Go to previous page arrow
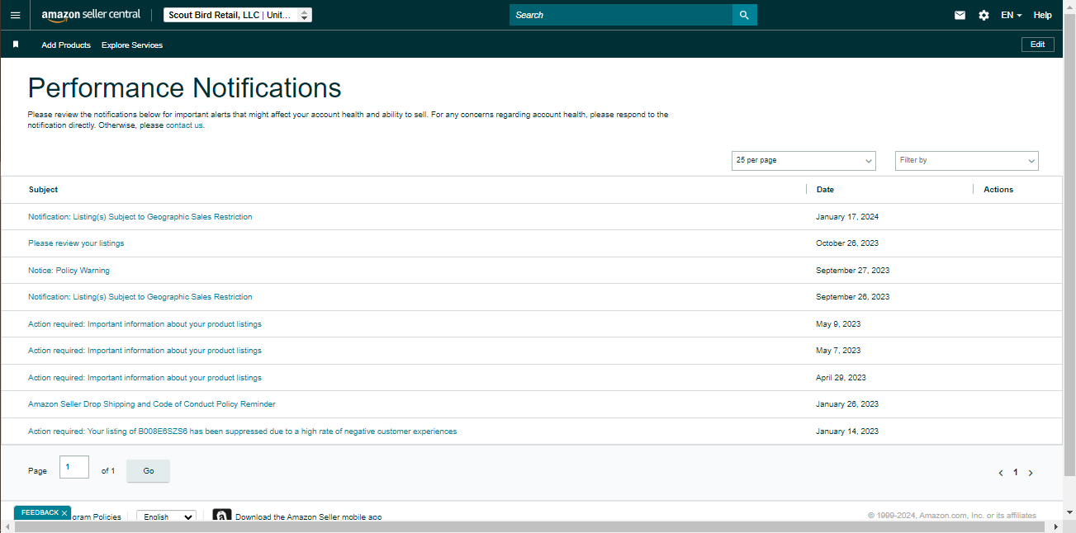 point(1001,473)
